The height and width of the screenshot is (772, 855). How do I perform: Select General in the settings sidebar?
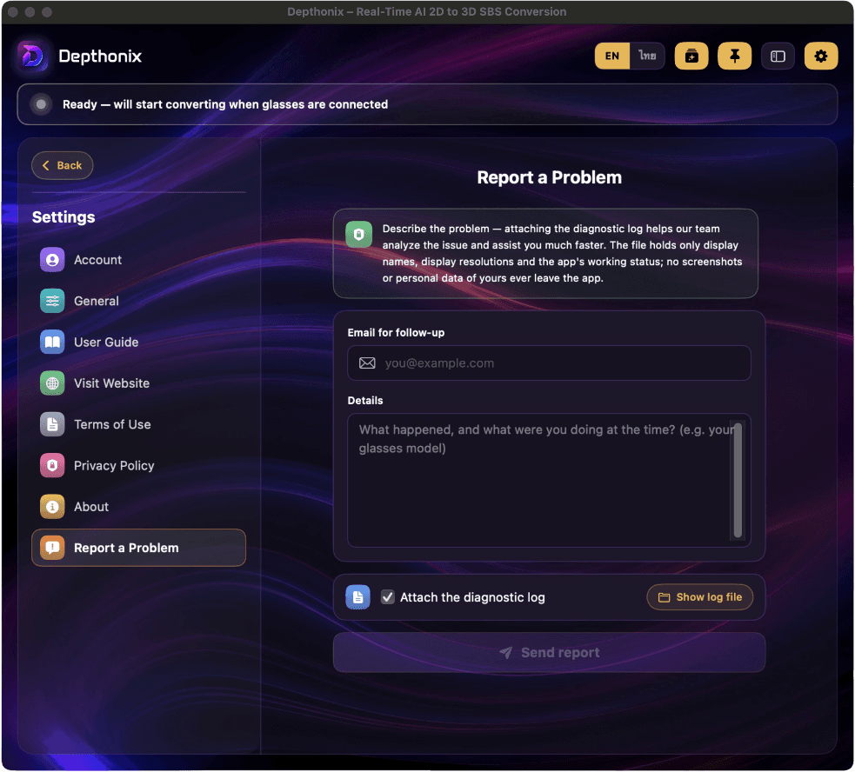[138, 301]
